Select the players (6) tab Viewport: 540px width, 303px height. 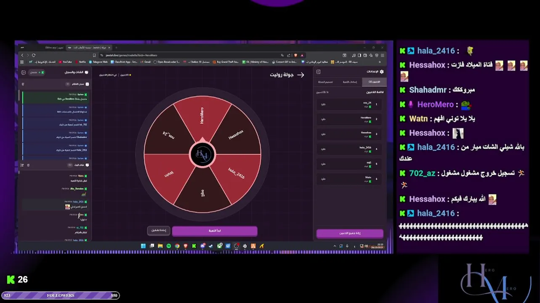point(374,82)
